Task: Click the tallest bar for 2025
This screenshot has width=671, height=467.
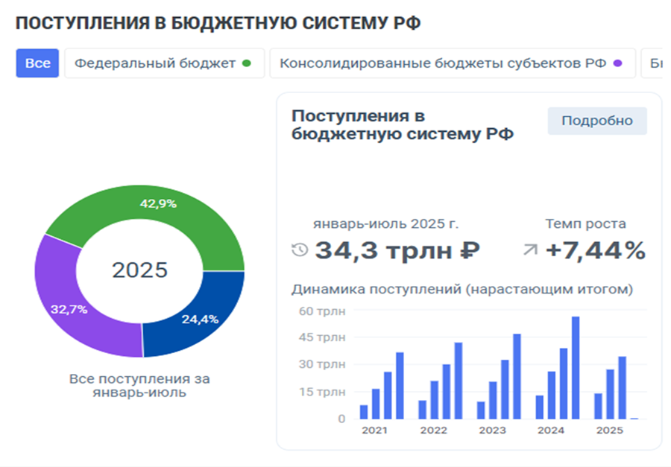Action: pyautogui.click(x=622, y=387)
